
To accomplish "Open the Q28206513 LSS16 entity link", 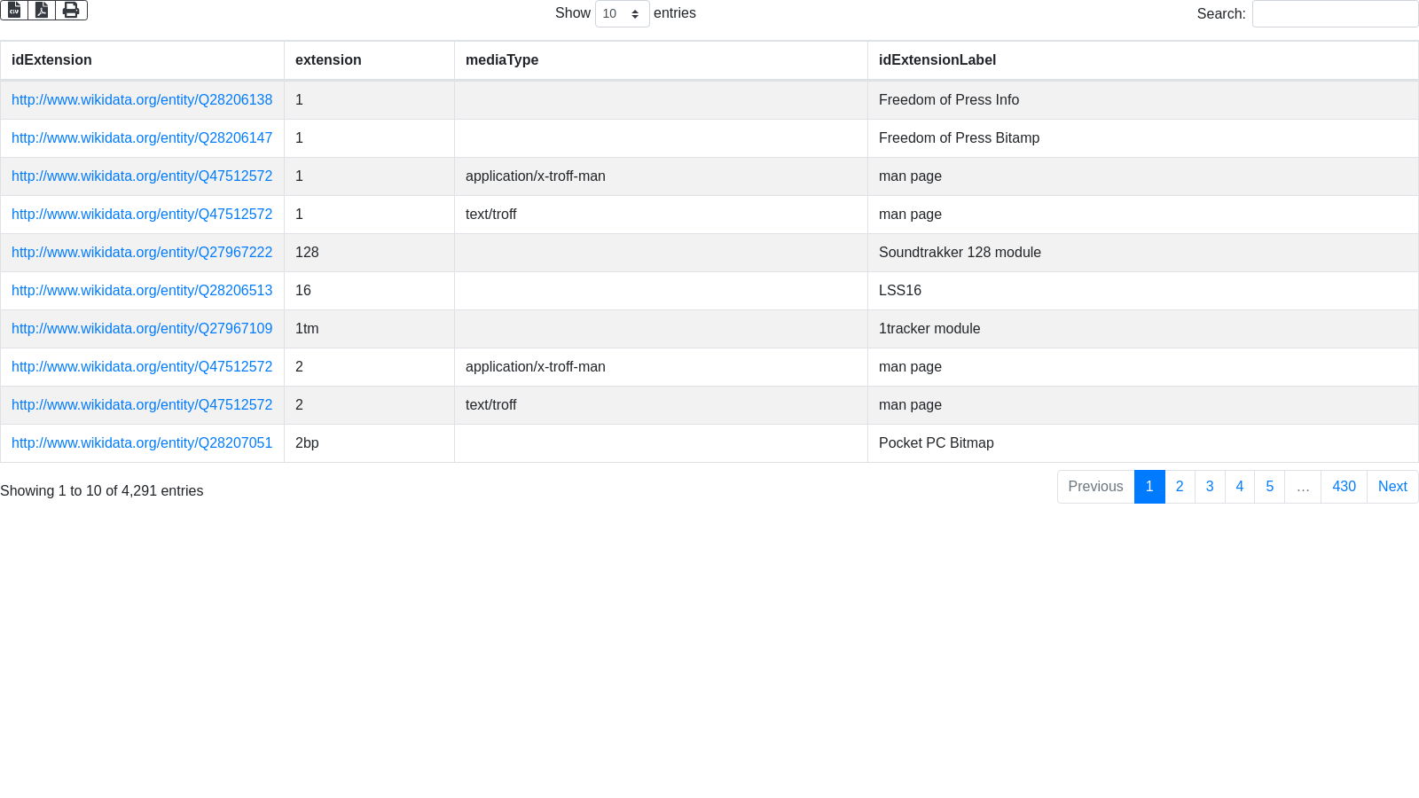I will click(142, 291).
